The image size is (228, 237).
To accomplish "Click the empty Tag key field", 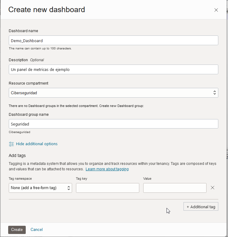I will [107, 188].
